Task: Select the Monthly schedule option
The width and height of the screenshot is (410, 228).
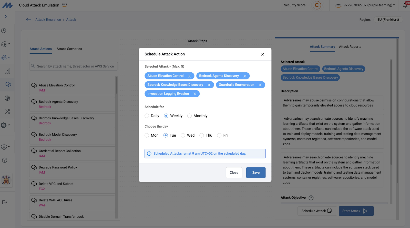Action: pos(189,116)
